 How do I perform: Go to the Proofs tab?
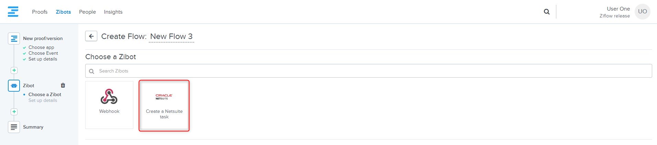tap(40, 12)
